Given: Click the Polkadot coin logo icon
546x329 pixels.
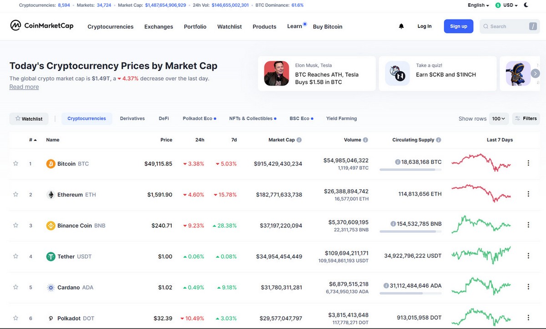Looking at the screenshot, I should tap(51, 318).
